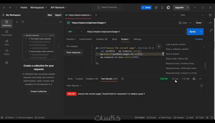Open the Cookies link near Send
215x123 pixels.
pyautogui.click(x=199, y=39)
